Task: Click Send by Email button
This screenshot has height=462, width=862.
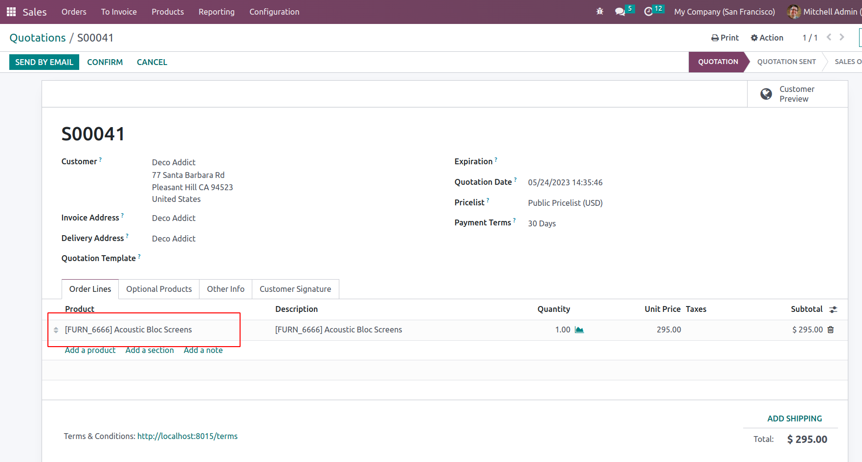Action: pos(44,62)
